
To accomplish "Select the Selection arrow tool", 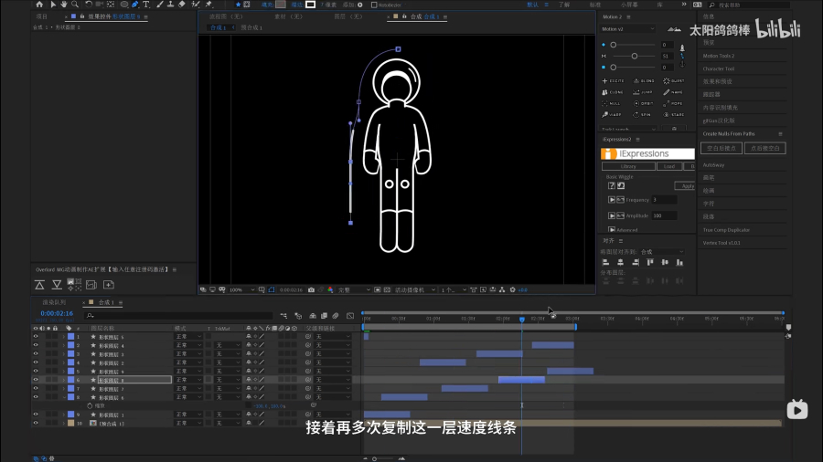I will pyautogui.click(x=53, y=5).
